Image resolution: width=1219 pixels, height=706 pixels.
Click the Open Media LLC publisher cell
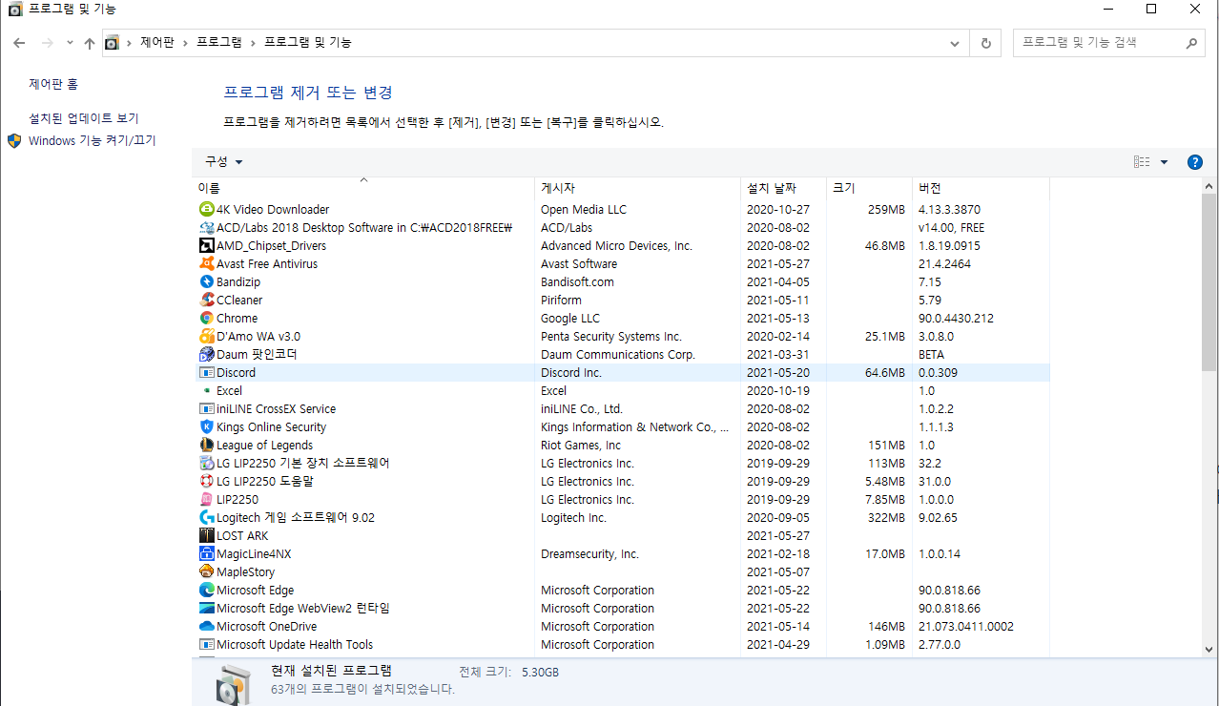coord(584,209)
